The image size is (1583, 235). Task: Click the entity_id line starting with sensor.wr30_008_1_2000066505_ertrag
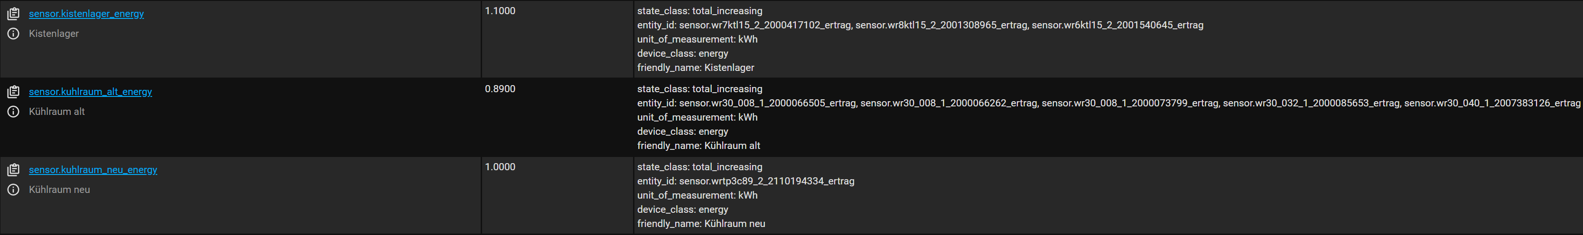click(x=1108, y=103)
